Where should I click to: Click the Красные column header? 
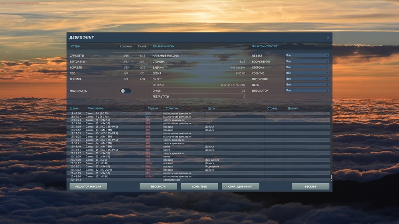pyautogui.click(x=126, y=46)
